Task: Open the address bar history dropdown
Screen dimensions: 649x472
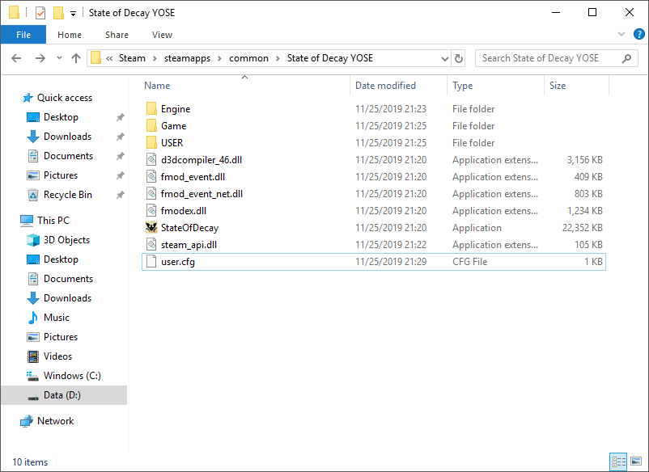Action: click(x=444, y=58)
